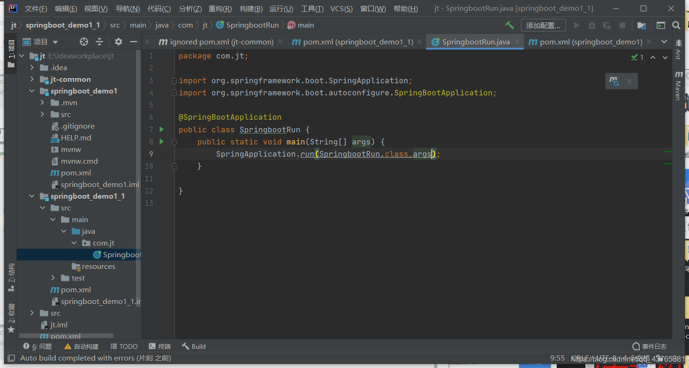The image size is (689, 368).
Task: Open the 事件日志 event log
Action: point(650,346)
